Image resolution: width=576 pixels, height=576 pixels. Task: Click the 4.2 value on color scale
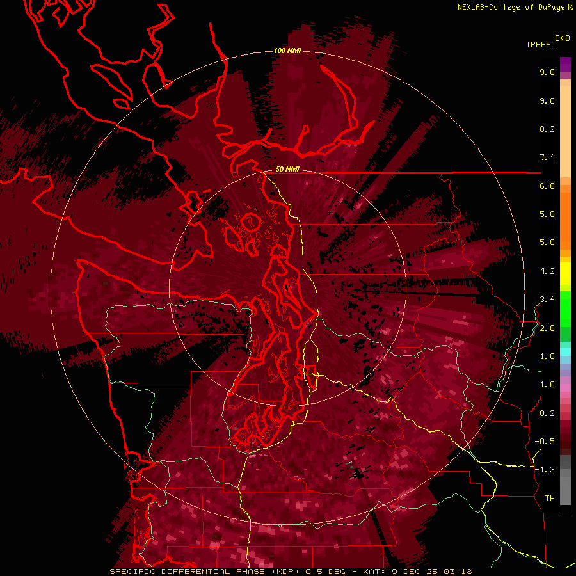click(547, 271)
